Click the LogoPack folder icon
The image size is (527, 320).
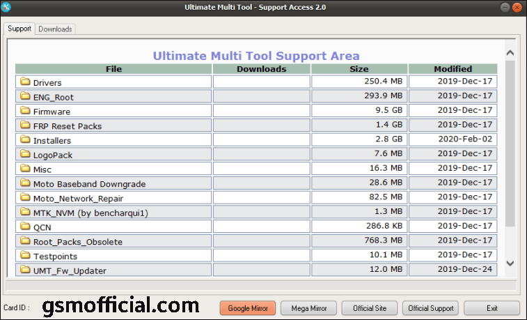25,153
